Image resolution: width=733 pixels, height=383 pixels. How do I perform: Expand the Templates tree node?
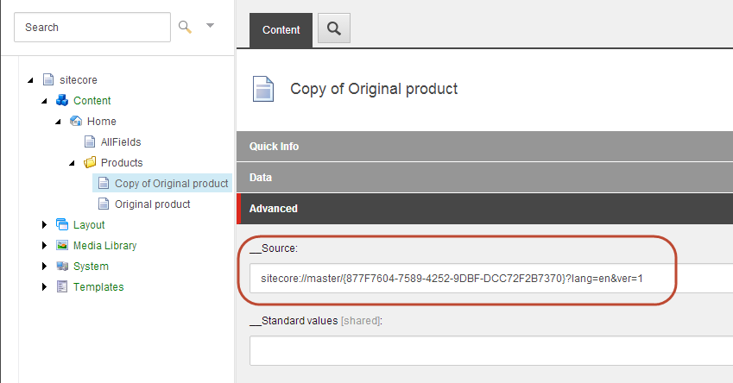pyautogui.click(x=45, y=287)
